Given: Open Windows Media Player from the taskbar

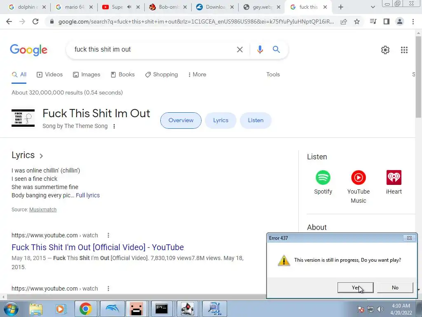Looking at the screenshot, I should pos(60,309).
